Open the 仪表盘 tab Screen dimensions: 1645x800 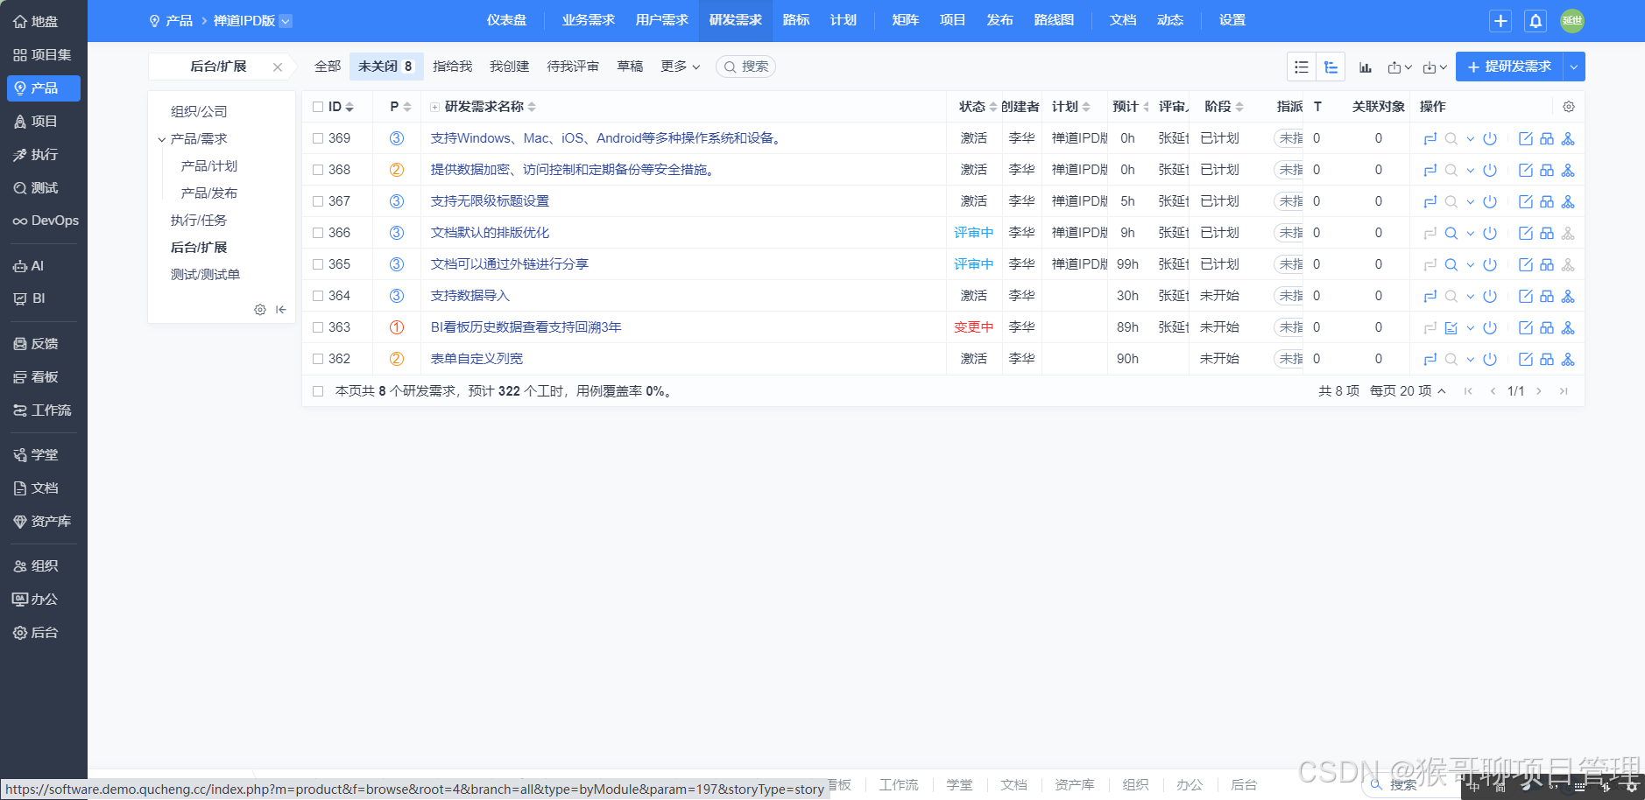coord(507,20)
